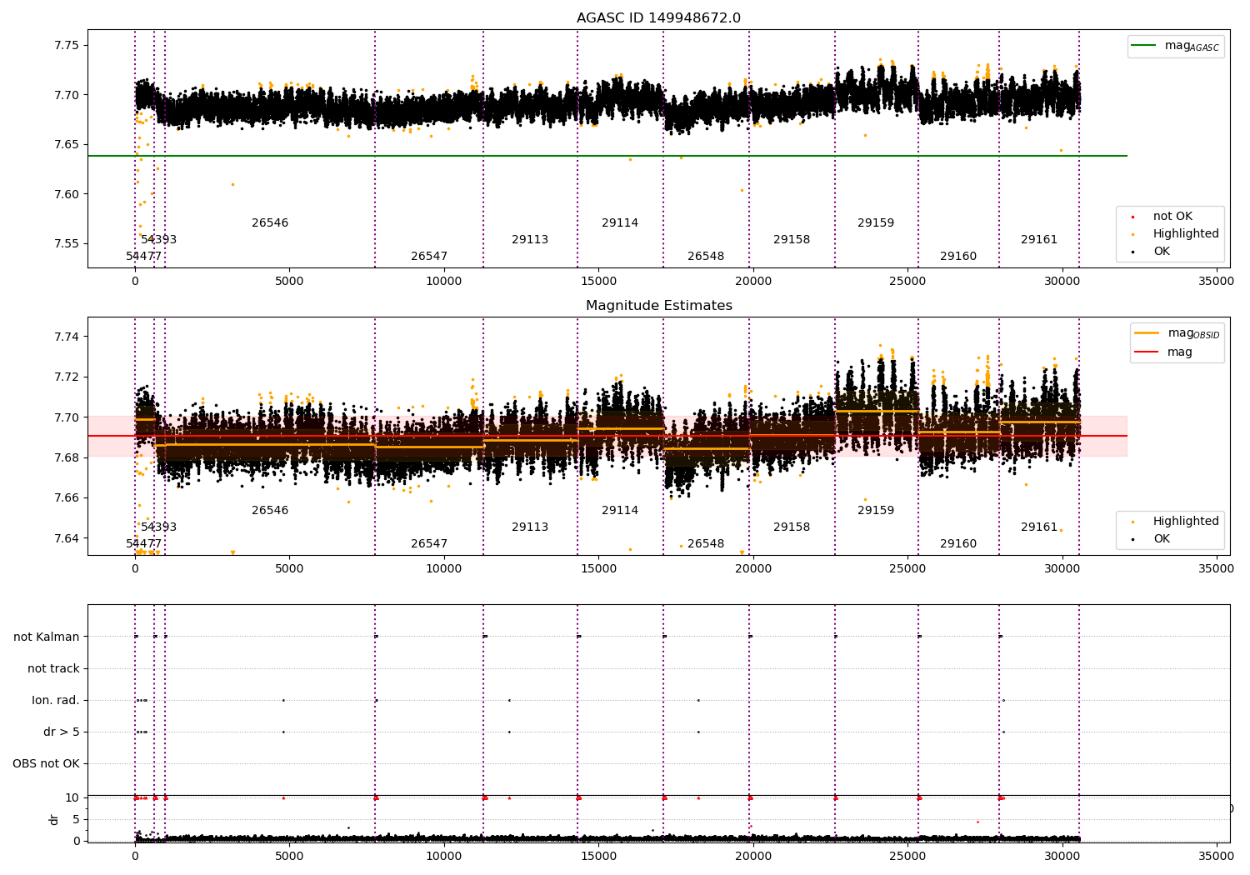Screen dimensions: 1250x875
Task: Click obsid label 26546 in Magnitude Estimates plot
Action: pyautogui.click(x=270, y=511)
